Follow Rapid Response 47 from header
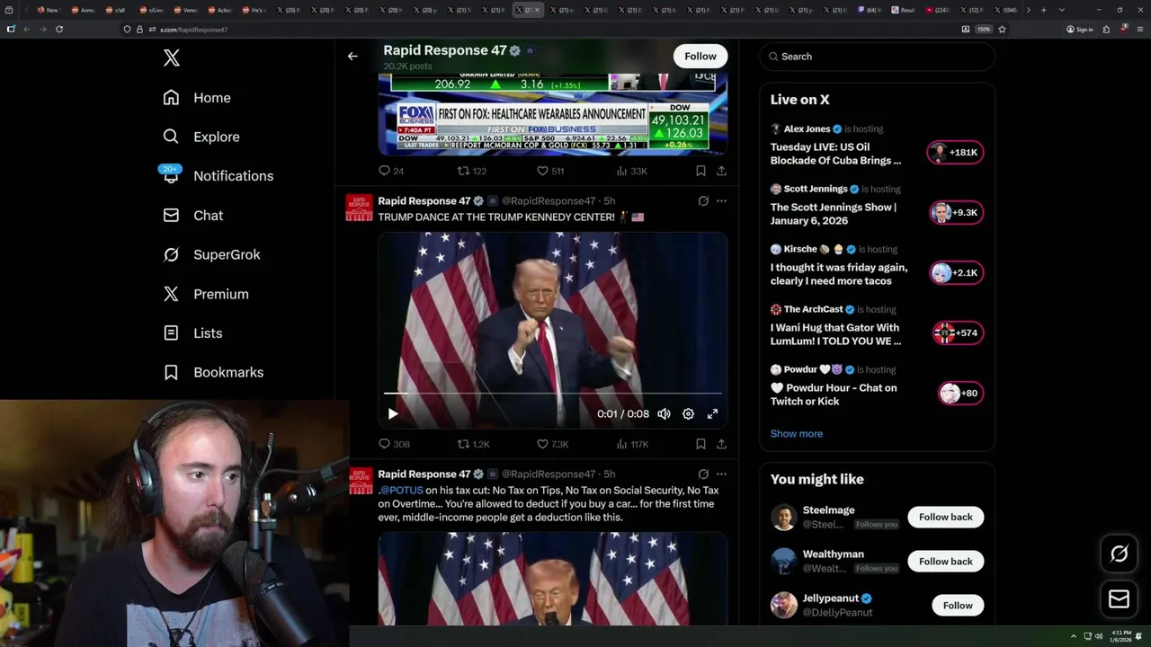The image size is (1151, 647). (x=700, y=56)
